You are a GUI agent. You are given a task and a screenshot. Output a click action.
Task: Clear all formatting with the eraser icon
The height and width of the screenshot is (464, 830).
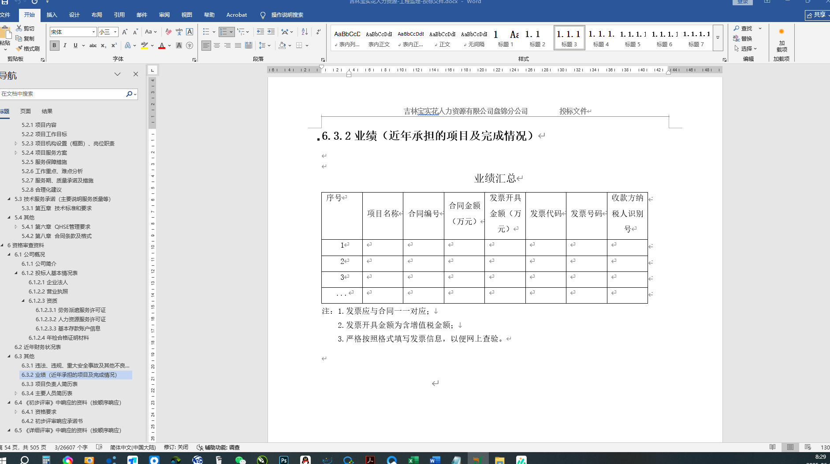tap(168, 32)
